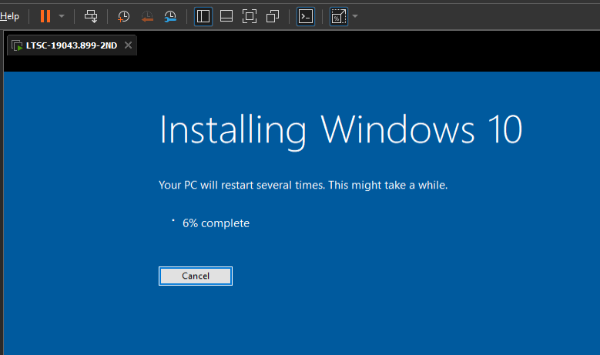600x355 pixels.
Task: Click the 'Your PC will restart' message
Action: (303, 185)
